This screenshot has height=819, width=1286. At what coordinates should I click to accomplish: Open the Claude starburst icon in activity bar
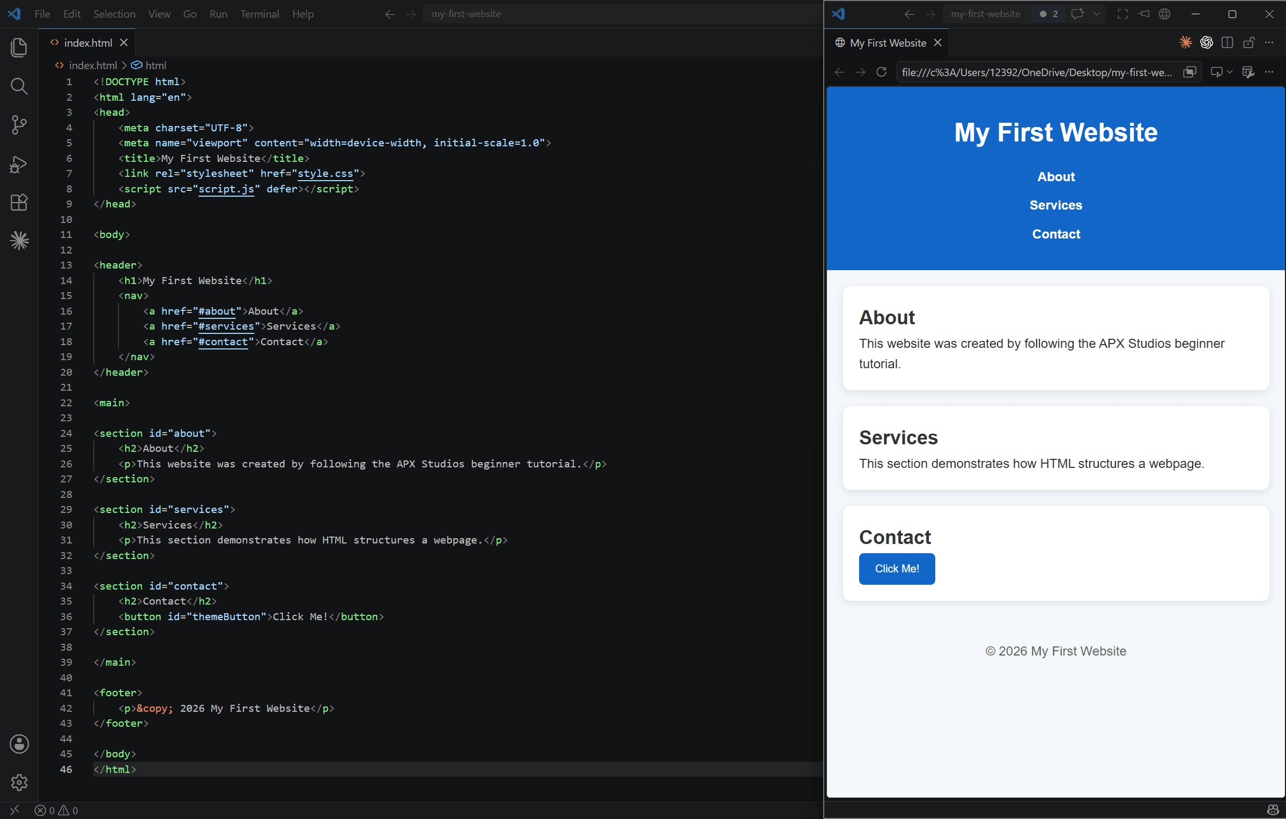[x=19, y=241]
